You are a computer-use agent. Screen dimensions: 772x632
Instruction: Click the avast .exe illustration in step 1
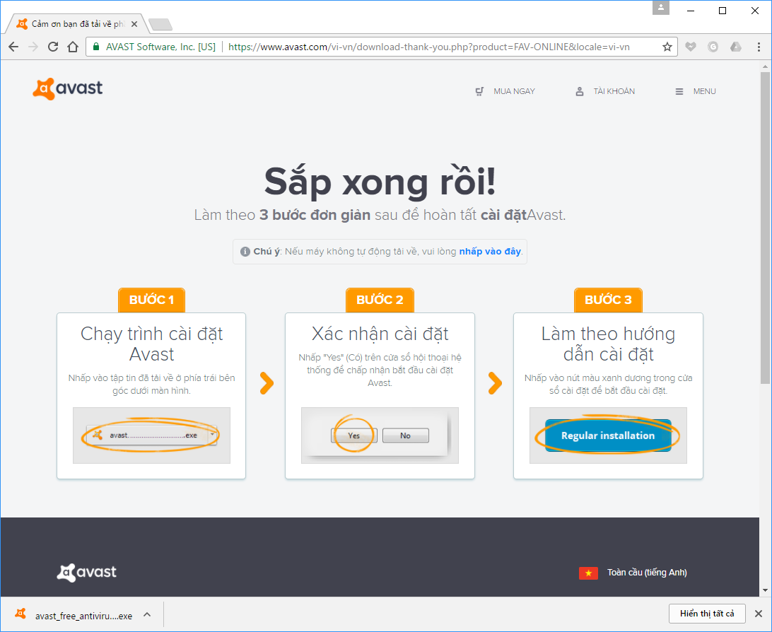click(x=151, y=435)
